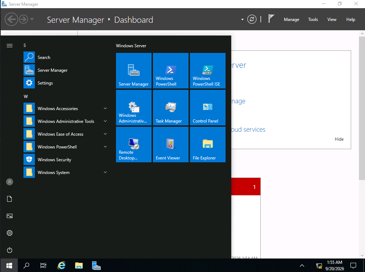The height and width of the screenshot is (272, 365).
Task: Switch to Server Manager taskbar icon
Action: [x=96, y=266]
